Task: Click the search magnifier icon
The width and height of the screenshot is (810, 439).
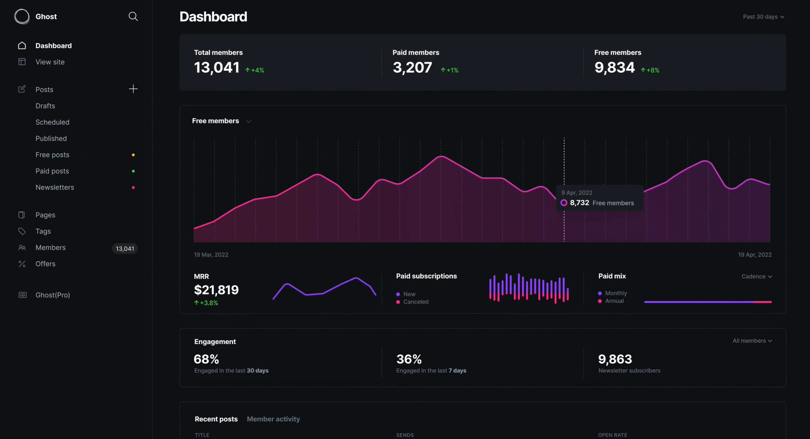Action: [133, 16]
